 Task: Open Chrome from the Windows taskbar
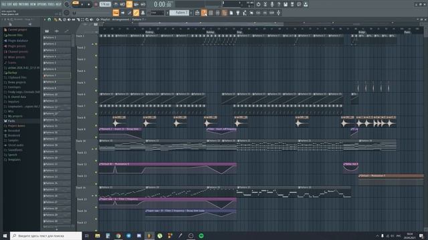coord(118,235)
